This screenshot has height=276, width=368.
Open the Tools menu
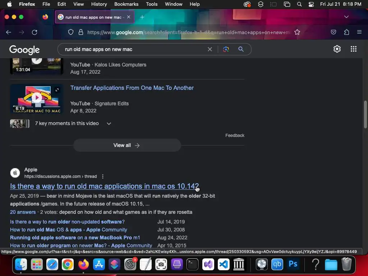152,4
